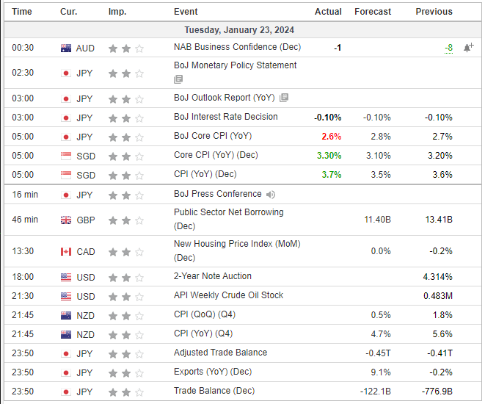485x404 pixels.
Task: Open the Public Sector Net Borrowing event link
Action: click(228, 212)
